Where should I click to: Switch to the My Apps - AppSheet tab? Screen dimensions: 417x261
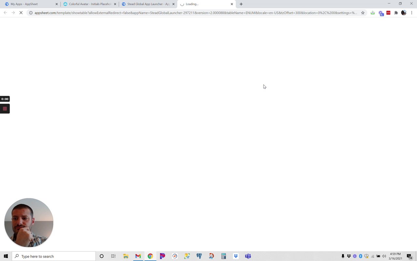click(x=31, y=4)
